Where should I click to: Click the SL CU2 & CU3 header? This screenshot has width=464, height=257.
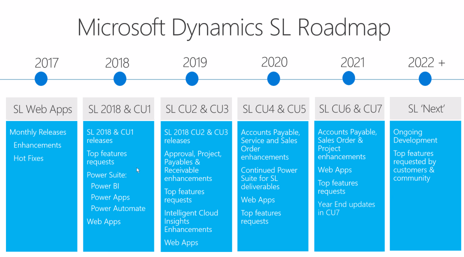pyautogui.click(x=197, y=109)
